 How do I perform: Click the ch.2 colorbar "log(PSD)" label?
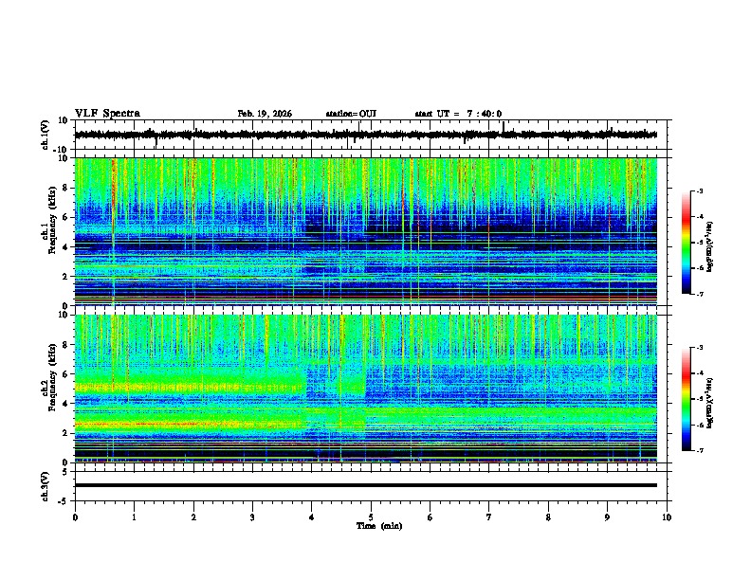pyautogui.click(x=709, y=403)
